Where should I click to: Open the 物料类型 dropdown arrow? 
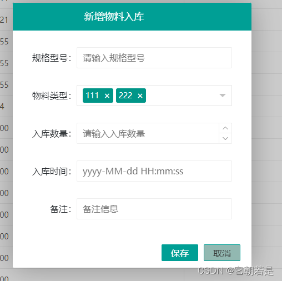pyautogui.click(x=222, y=96)
